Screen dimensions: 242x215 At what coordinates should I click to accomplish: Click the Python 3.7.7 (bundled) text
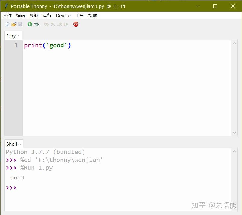click(45, 152)
